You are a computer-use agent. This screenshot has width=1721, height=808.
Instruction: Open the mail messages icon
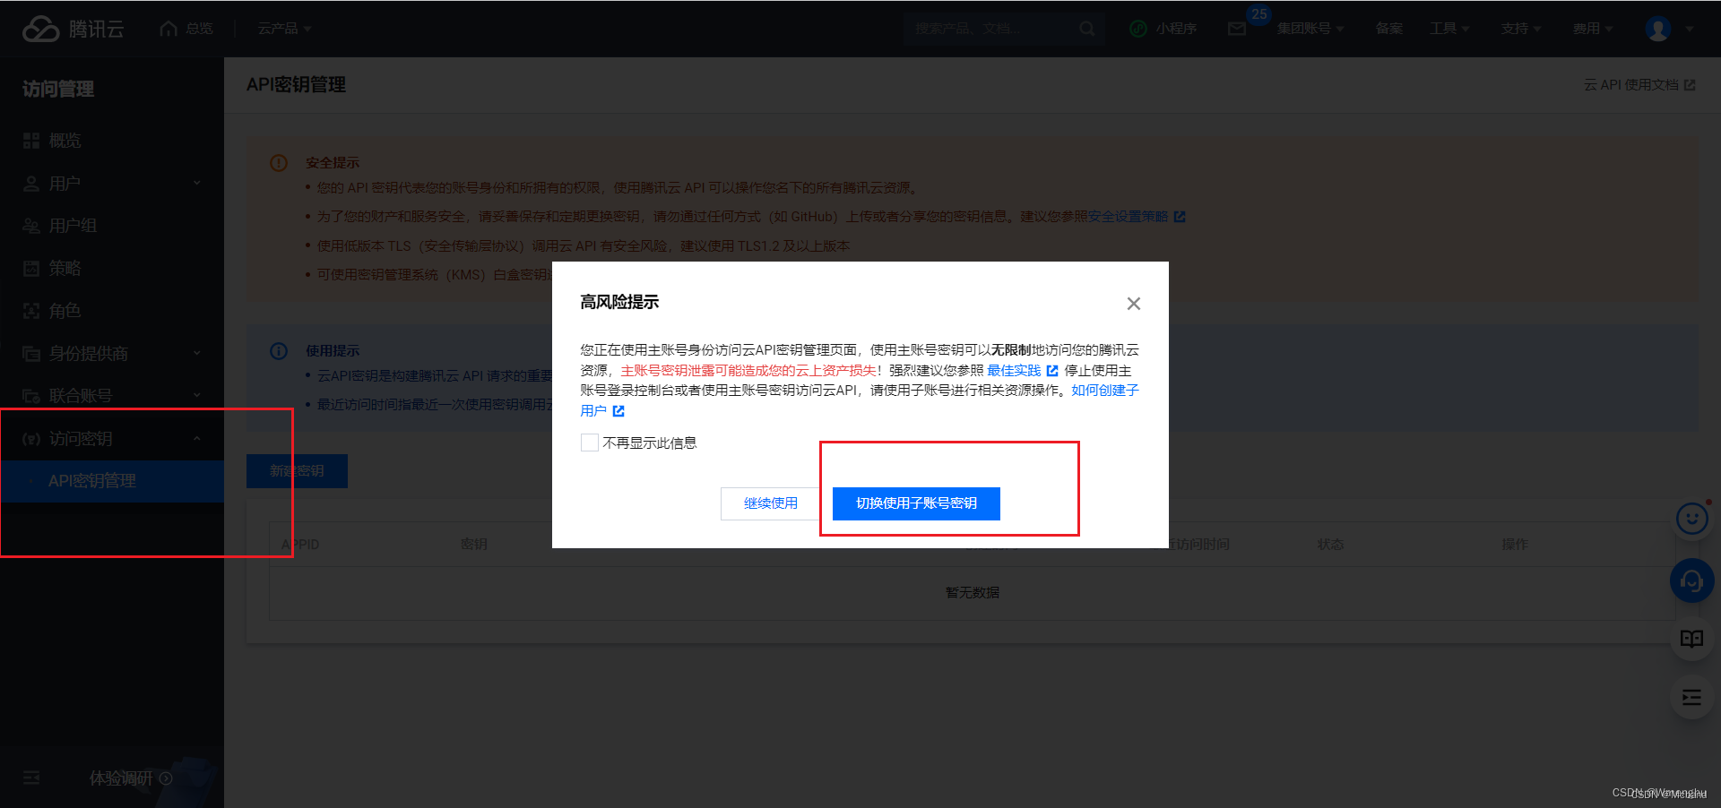pyautogui.click(x=1237, y=29)
